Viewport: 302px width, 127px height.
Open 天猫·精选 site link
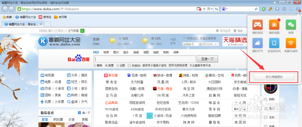point(163,89)
